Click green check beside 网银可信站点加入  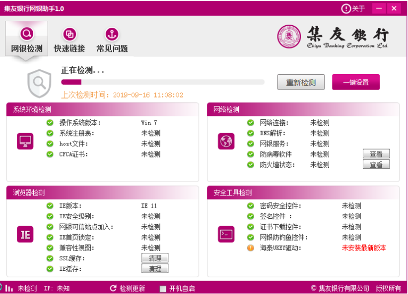[x=50, y=227]
